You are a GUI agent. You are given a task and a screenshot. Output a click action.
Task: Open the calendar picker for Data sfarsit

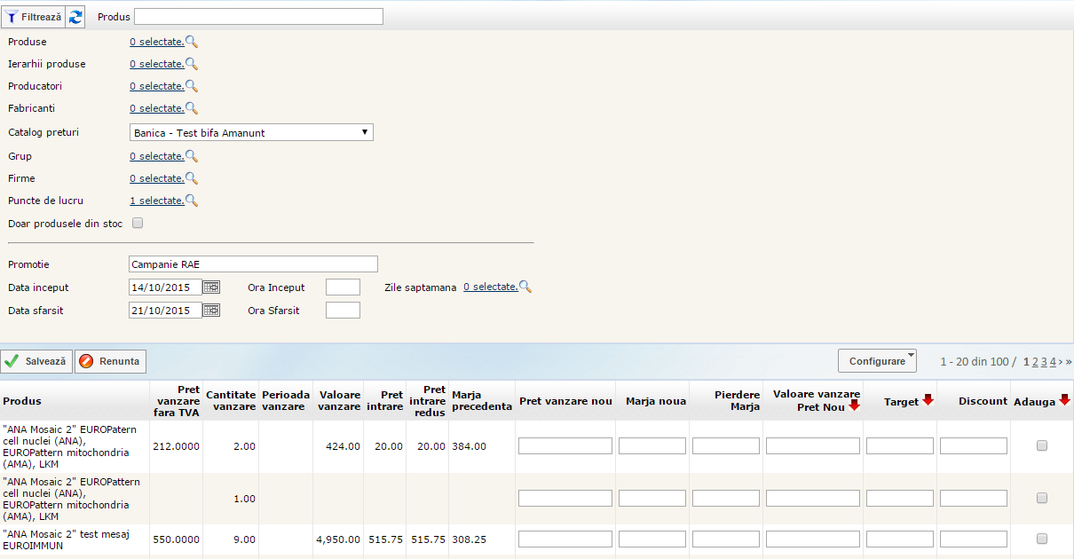(211, 310)
